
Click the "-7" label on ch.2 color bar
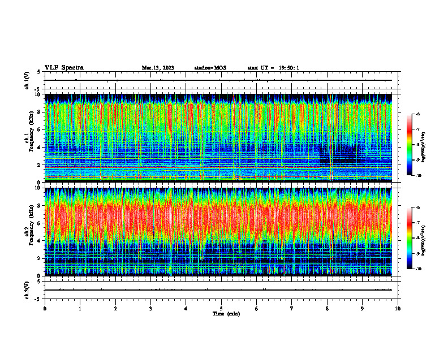click(417, 223)
